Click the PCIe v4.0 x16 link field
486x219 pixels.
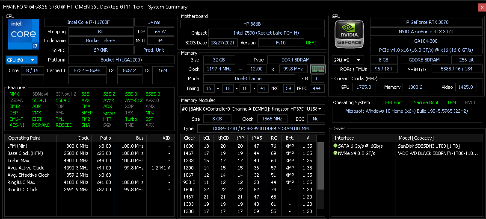[426, 50]
